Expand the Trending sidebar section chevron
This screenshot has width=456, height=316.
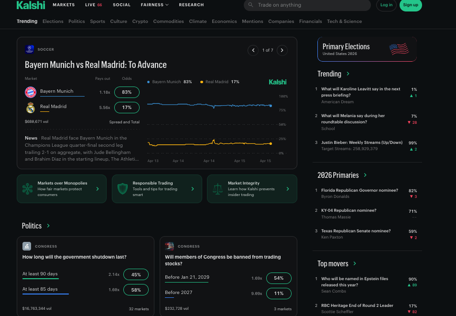348,74
